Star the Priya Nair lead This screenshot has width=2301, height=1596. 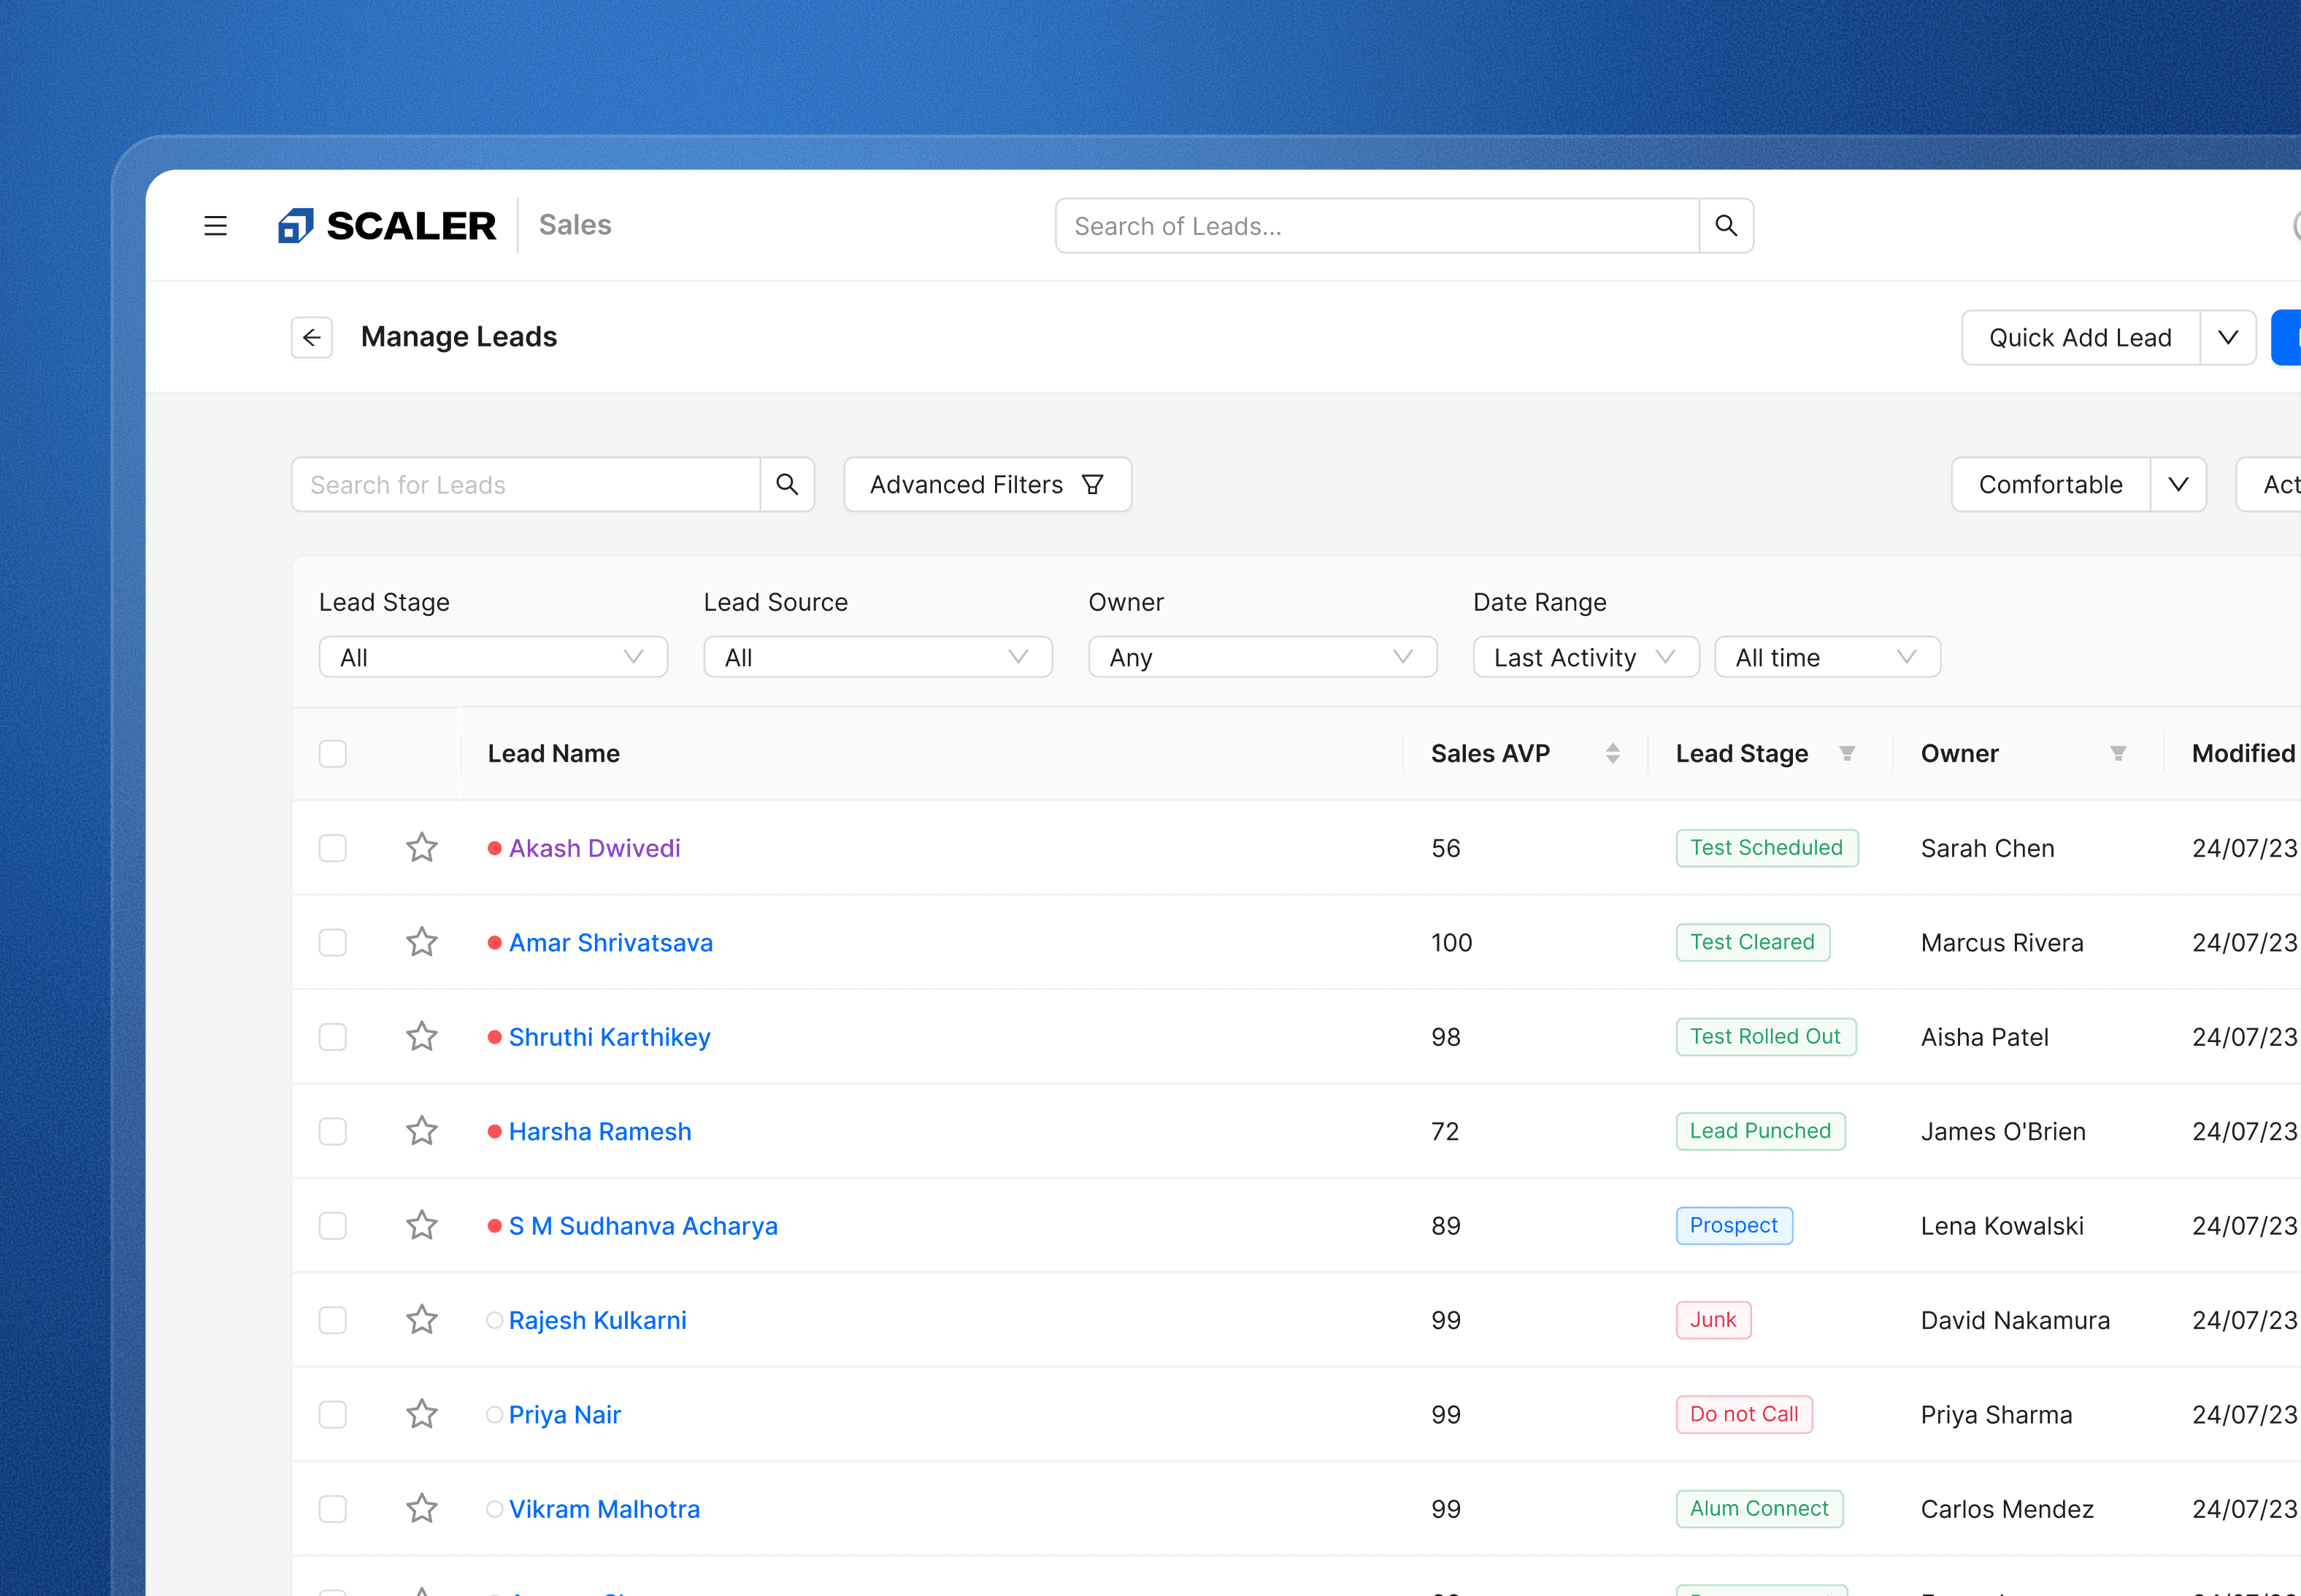tap(422, 1415)
